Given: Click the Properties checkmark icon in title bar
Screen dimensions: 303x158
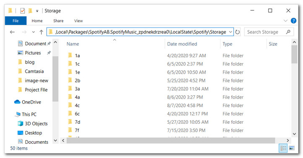Looking at the screenshot, I should pyautogui.click(x=22, y=11).
